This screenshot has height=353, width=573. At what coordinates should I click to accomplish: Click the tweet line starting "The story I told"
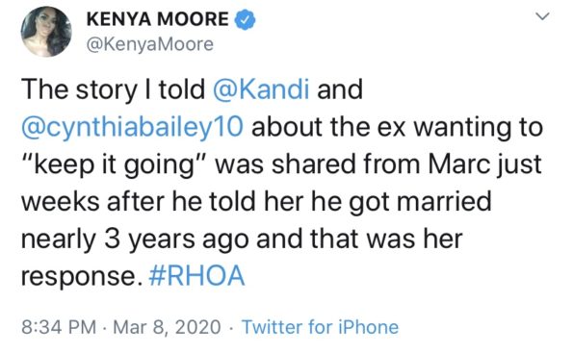coord(192,89)
